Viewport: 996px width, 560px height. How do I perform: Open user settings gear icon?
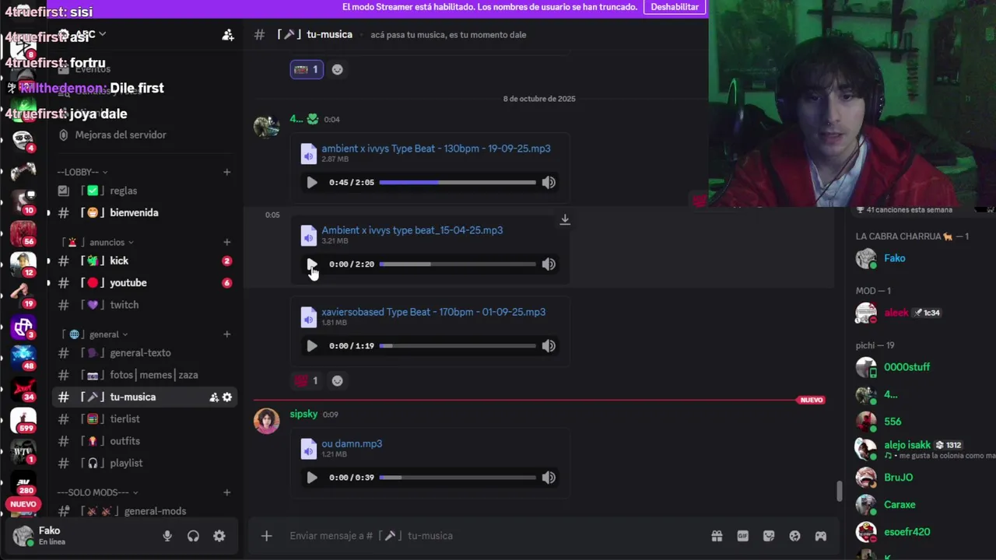pyautogui.click(x=219, y=536)
